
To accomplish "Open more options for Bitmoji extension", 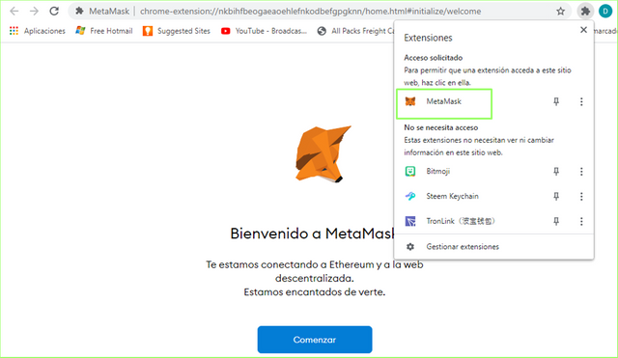I will [581, 172].
